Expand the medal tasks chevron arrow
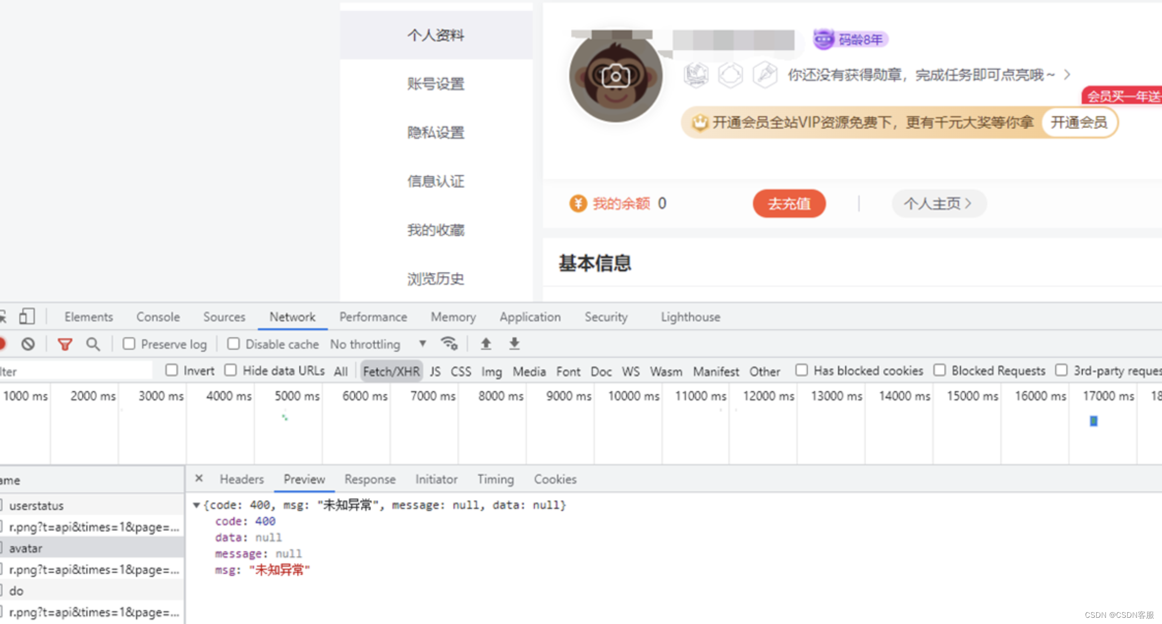The height and width of the screenshot is (624, 1162). click(1067, 75)
